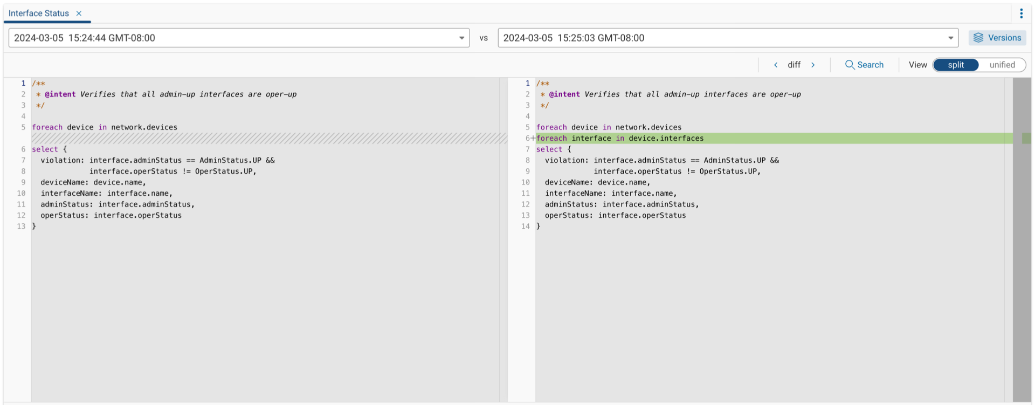Screen dimensions: 1035x405
Task: Switch view to split mode
Action: 956,65
